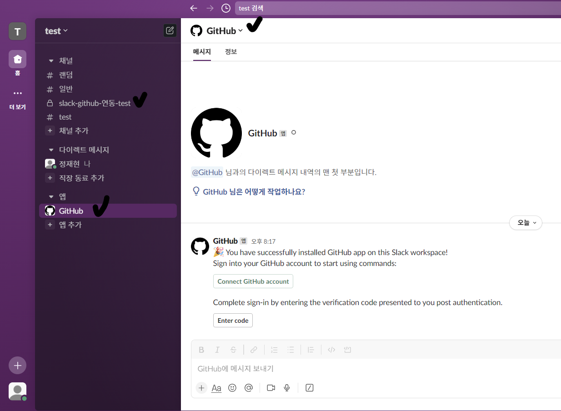
Task: Click 앱 추가 to add apps
Action: coord(108,225)
